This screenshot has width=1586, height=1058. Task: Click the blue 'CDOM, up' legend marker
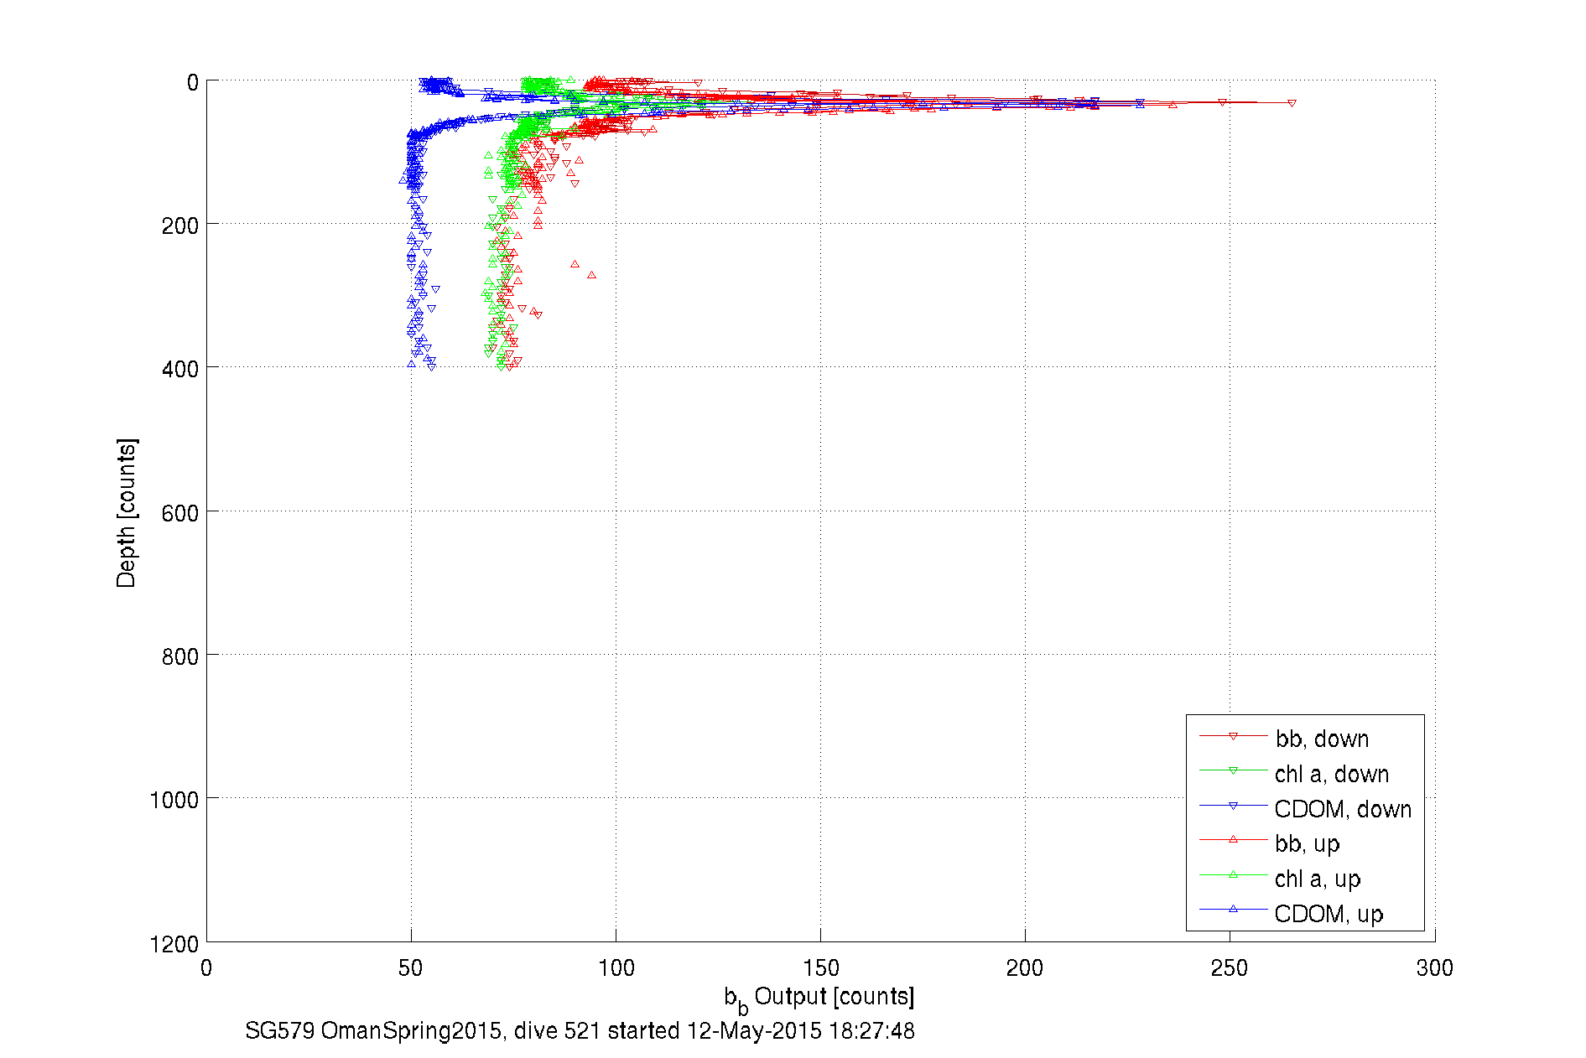tap(1233, 910)
